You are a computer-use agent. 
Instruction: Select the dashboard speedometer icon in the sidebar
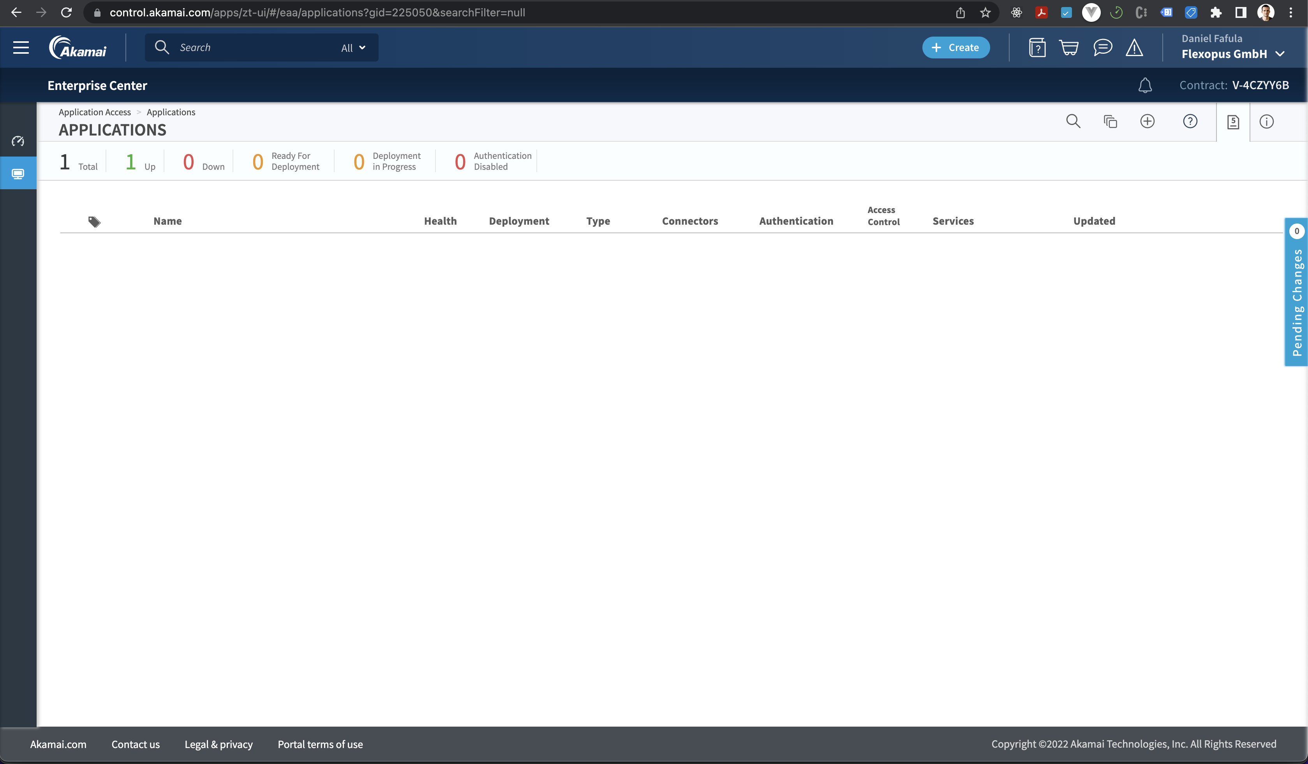18,141
